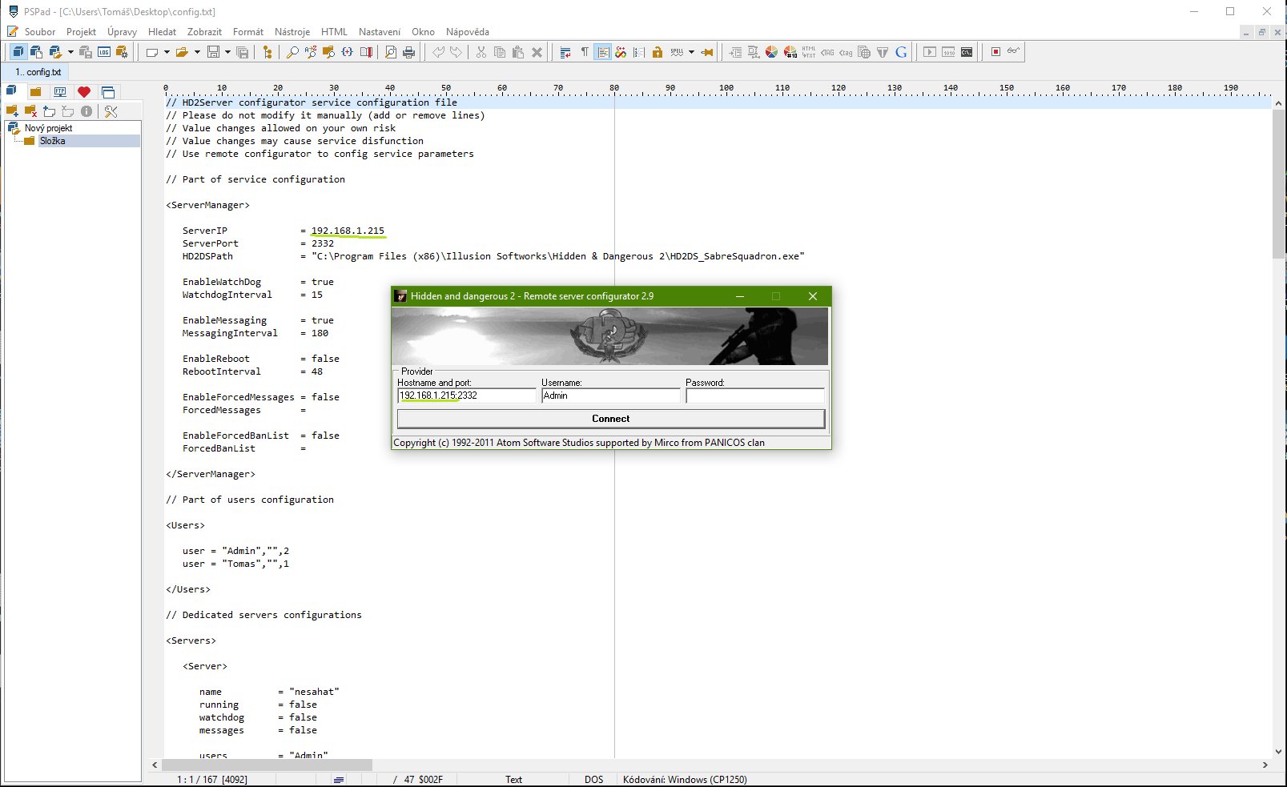Image resolution: width=1287 pixels, height=787 pixels.
Task: Toggle the highlighted line numbers/ruler icon
Action: coord(603,52)
